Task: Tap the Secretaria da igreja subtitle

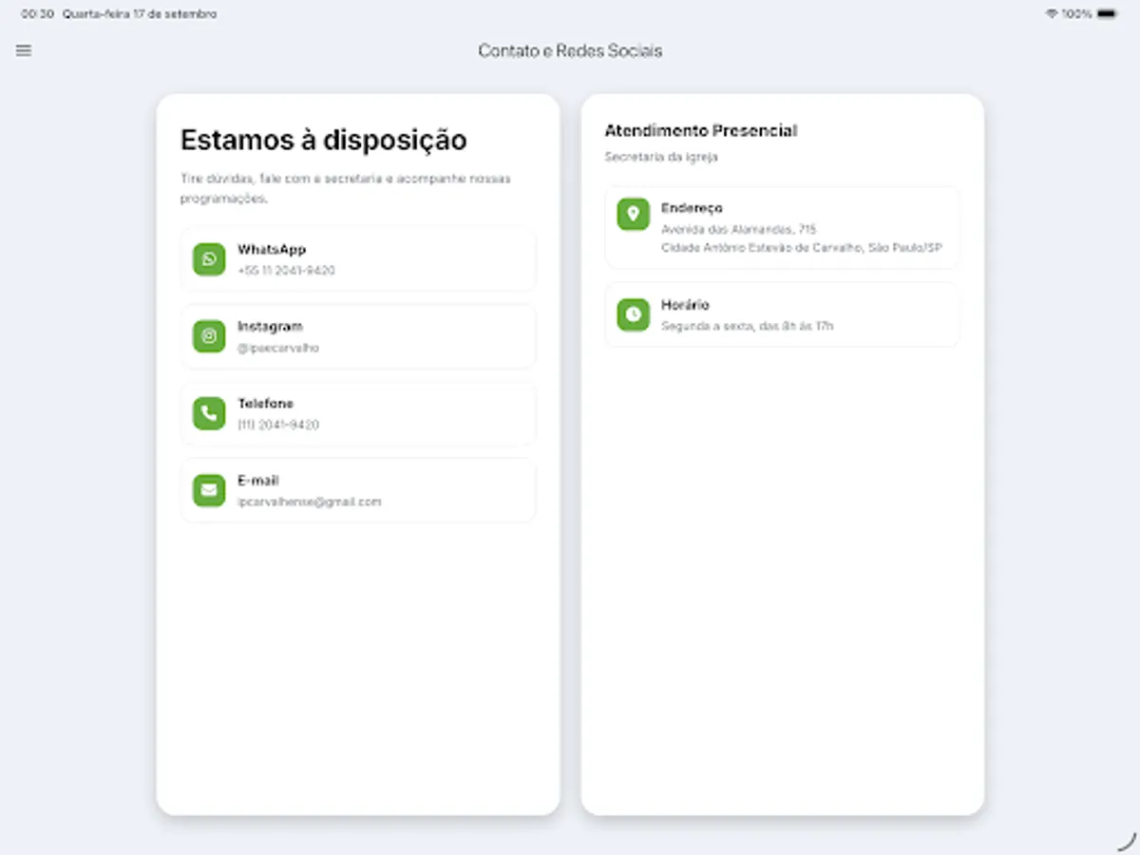Action: [x=661, y=157]
